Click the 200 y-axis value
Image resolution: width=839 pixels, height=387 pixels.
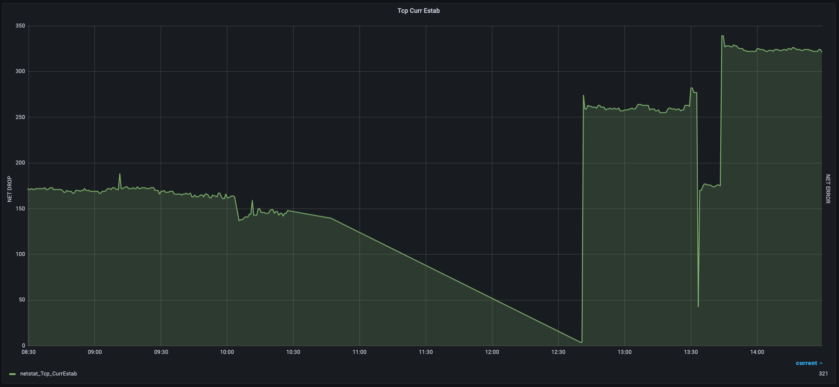pyautogui.click(x=20, y=163)
